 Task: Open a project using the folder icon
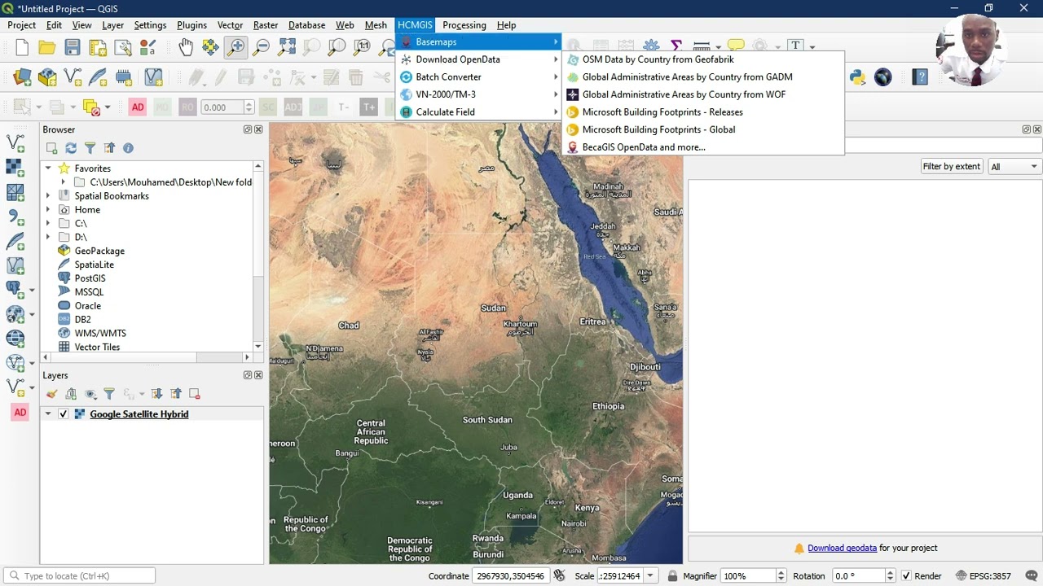(x=47, y=47)
